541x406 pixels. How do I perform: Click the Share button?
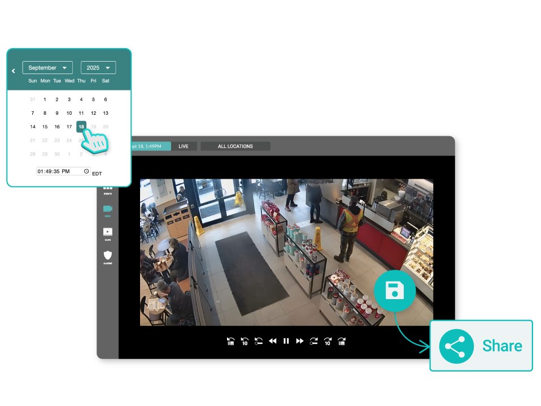point(481,345)
